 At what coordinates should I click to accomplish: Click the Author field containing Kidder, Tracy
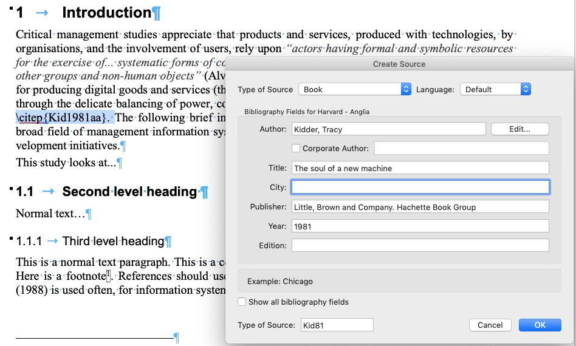(x=389, y=129)
